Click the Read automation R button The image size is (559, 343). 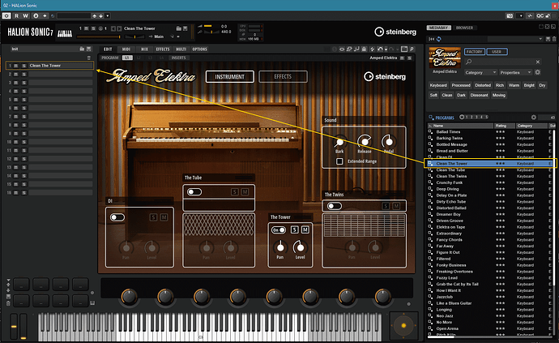(16, 15)
